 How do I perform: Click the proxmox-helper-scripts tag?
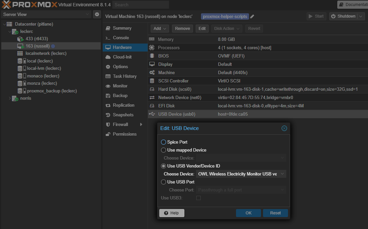tap(225, 16)
